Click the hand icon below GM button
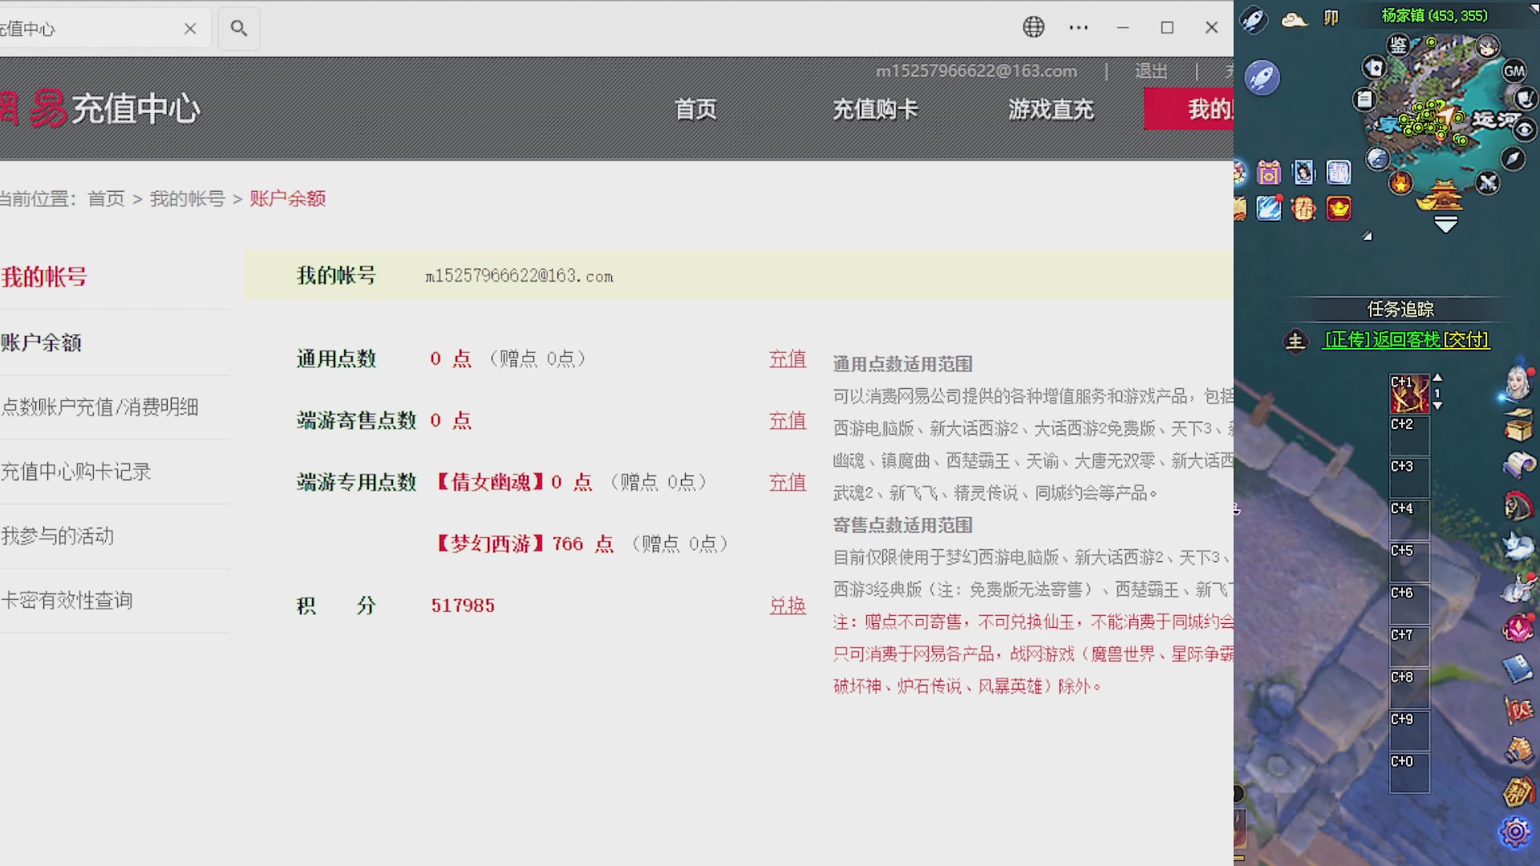The image size is (1540, 866). [1525, 99]
